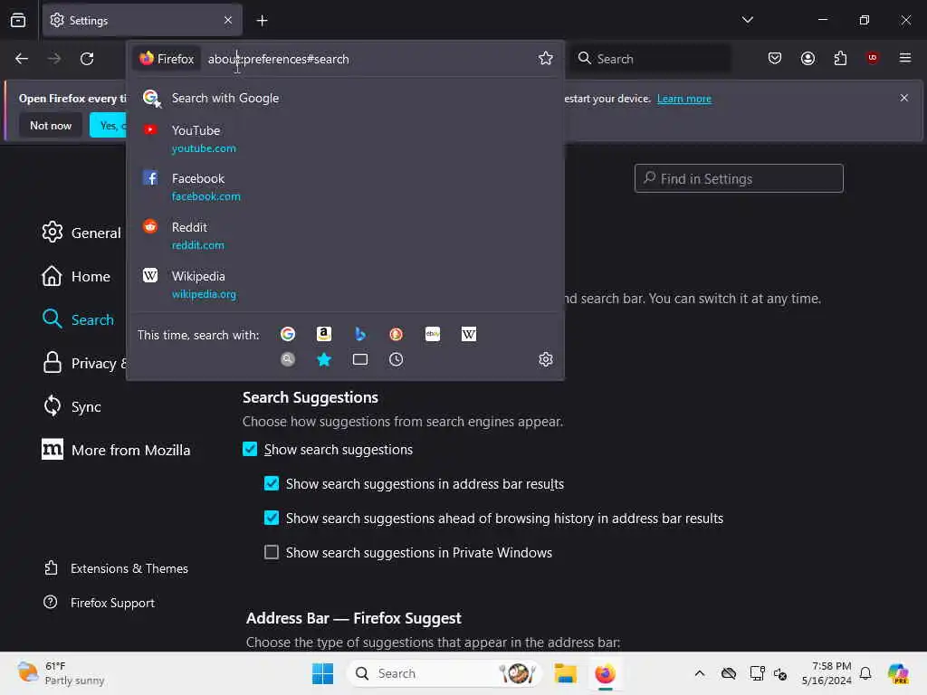Switch to Home settings category
The image size is (927, 695).
click(76, 276)
